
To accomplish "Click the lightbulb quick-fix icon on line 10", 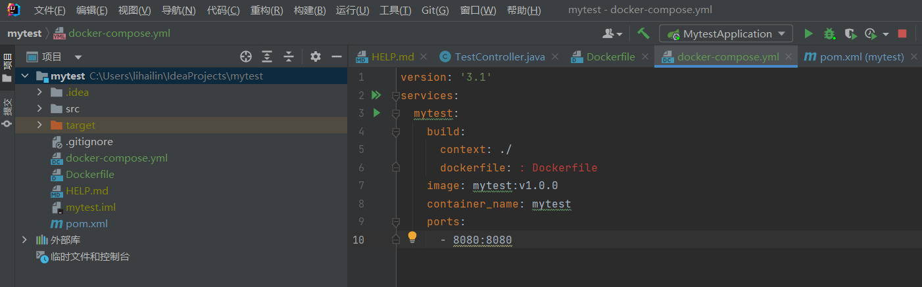I will pyautogui.click(x=412, y=237).
